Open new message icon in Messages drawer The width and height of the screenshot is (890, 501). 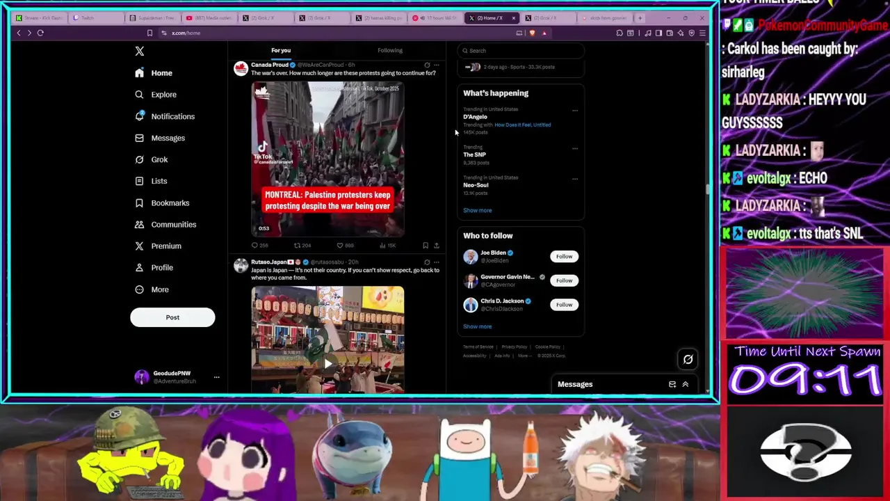point(672,384)
